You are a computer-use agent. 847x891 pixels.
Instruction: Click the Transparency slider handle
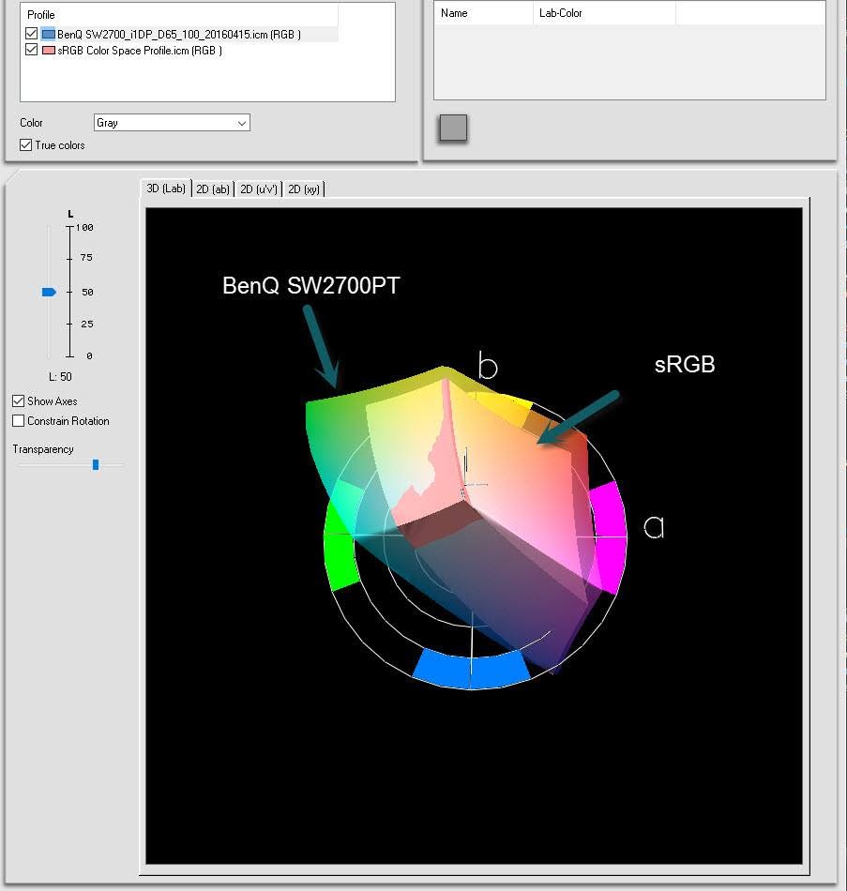96,465
